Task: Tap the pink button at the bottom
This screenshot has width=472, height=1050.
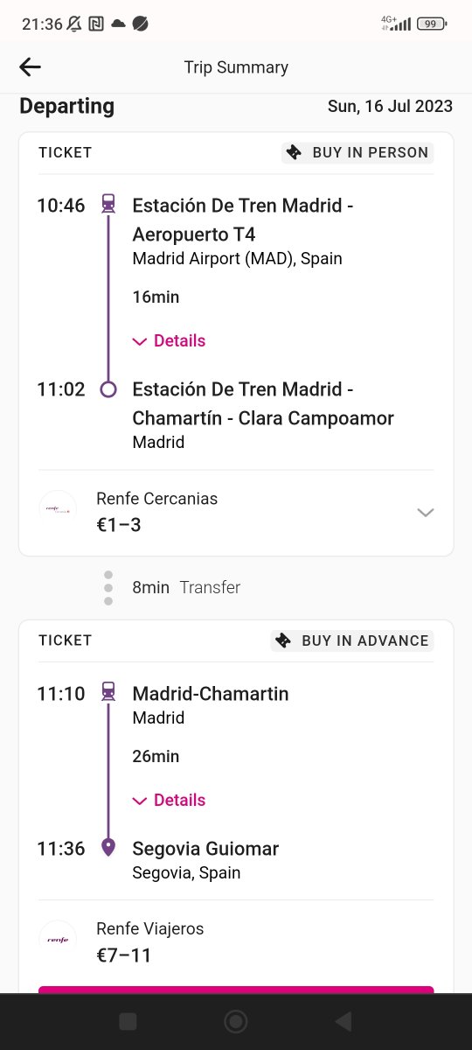Action: click(236, 990)
